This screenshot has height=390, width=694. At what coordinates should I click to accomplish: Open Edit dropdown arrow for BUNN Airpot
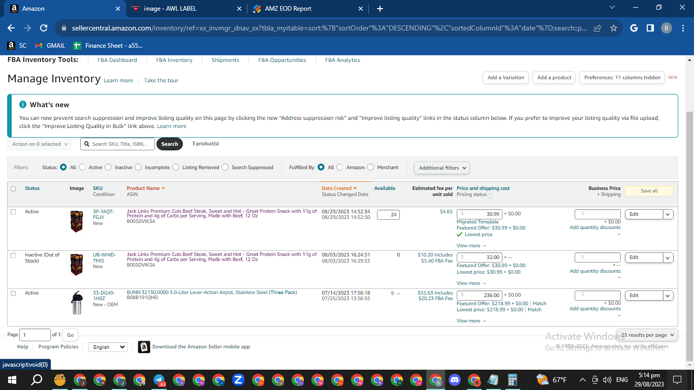click(668, 296)
